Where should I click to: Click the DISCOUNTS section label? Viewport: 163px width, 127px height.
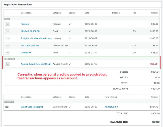click(x=10, y=59)
